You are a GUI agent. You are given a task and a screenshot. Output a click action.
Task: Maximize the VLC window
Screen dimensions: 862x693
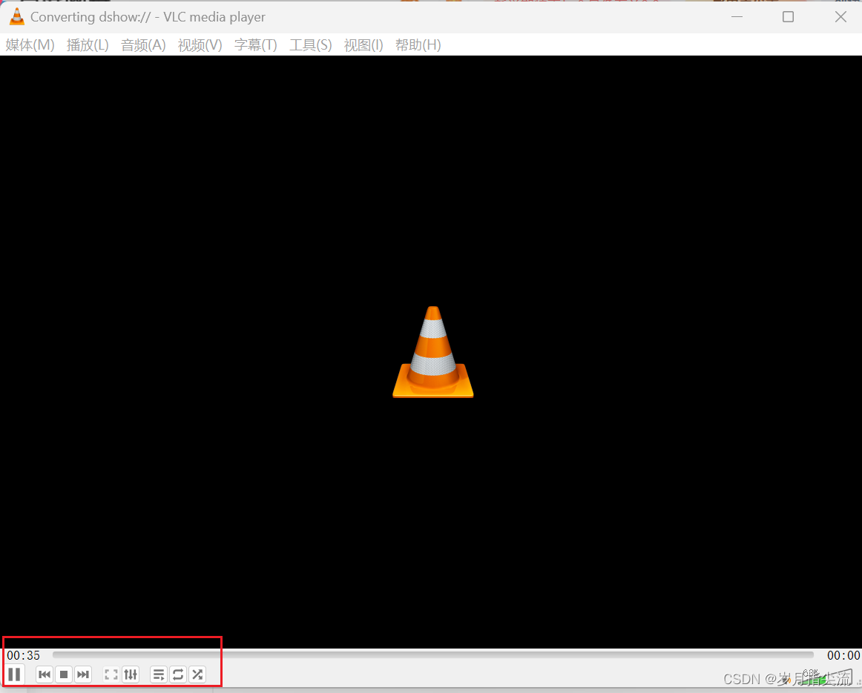pyautogui.click(x=788, y=17)
